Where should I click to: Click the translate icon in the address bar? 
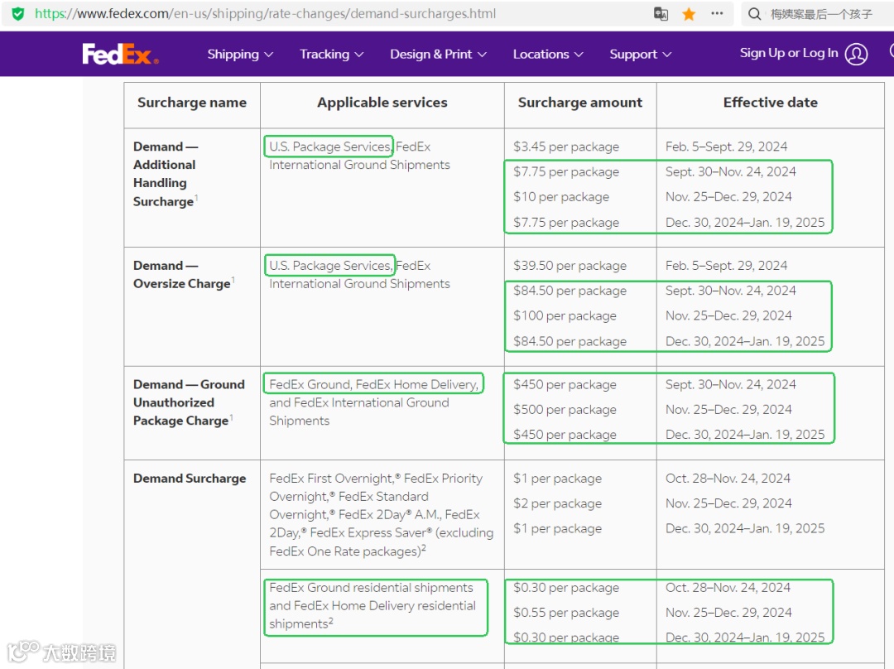(660, 13)
